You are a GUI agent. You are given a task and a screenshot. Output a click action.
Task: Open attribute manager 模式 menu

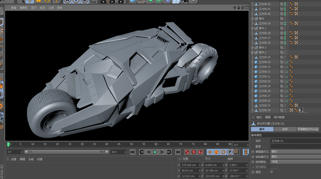click(x=259, y=117)
